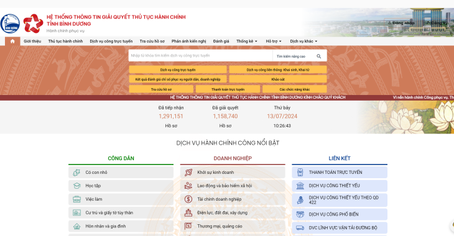Go to Tra cứu hồ sơ menu item
This screenshot has height=236, width=454.
click(152, 42)
